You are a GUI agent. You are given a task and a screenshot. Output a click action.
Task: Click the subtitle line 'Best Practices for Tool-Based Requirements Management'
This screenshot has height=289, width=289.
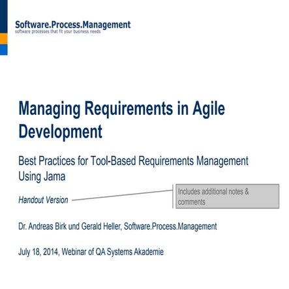pyautogui.click(x=133, y=161)
